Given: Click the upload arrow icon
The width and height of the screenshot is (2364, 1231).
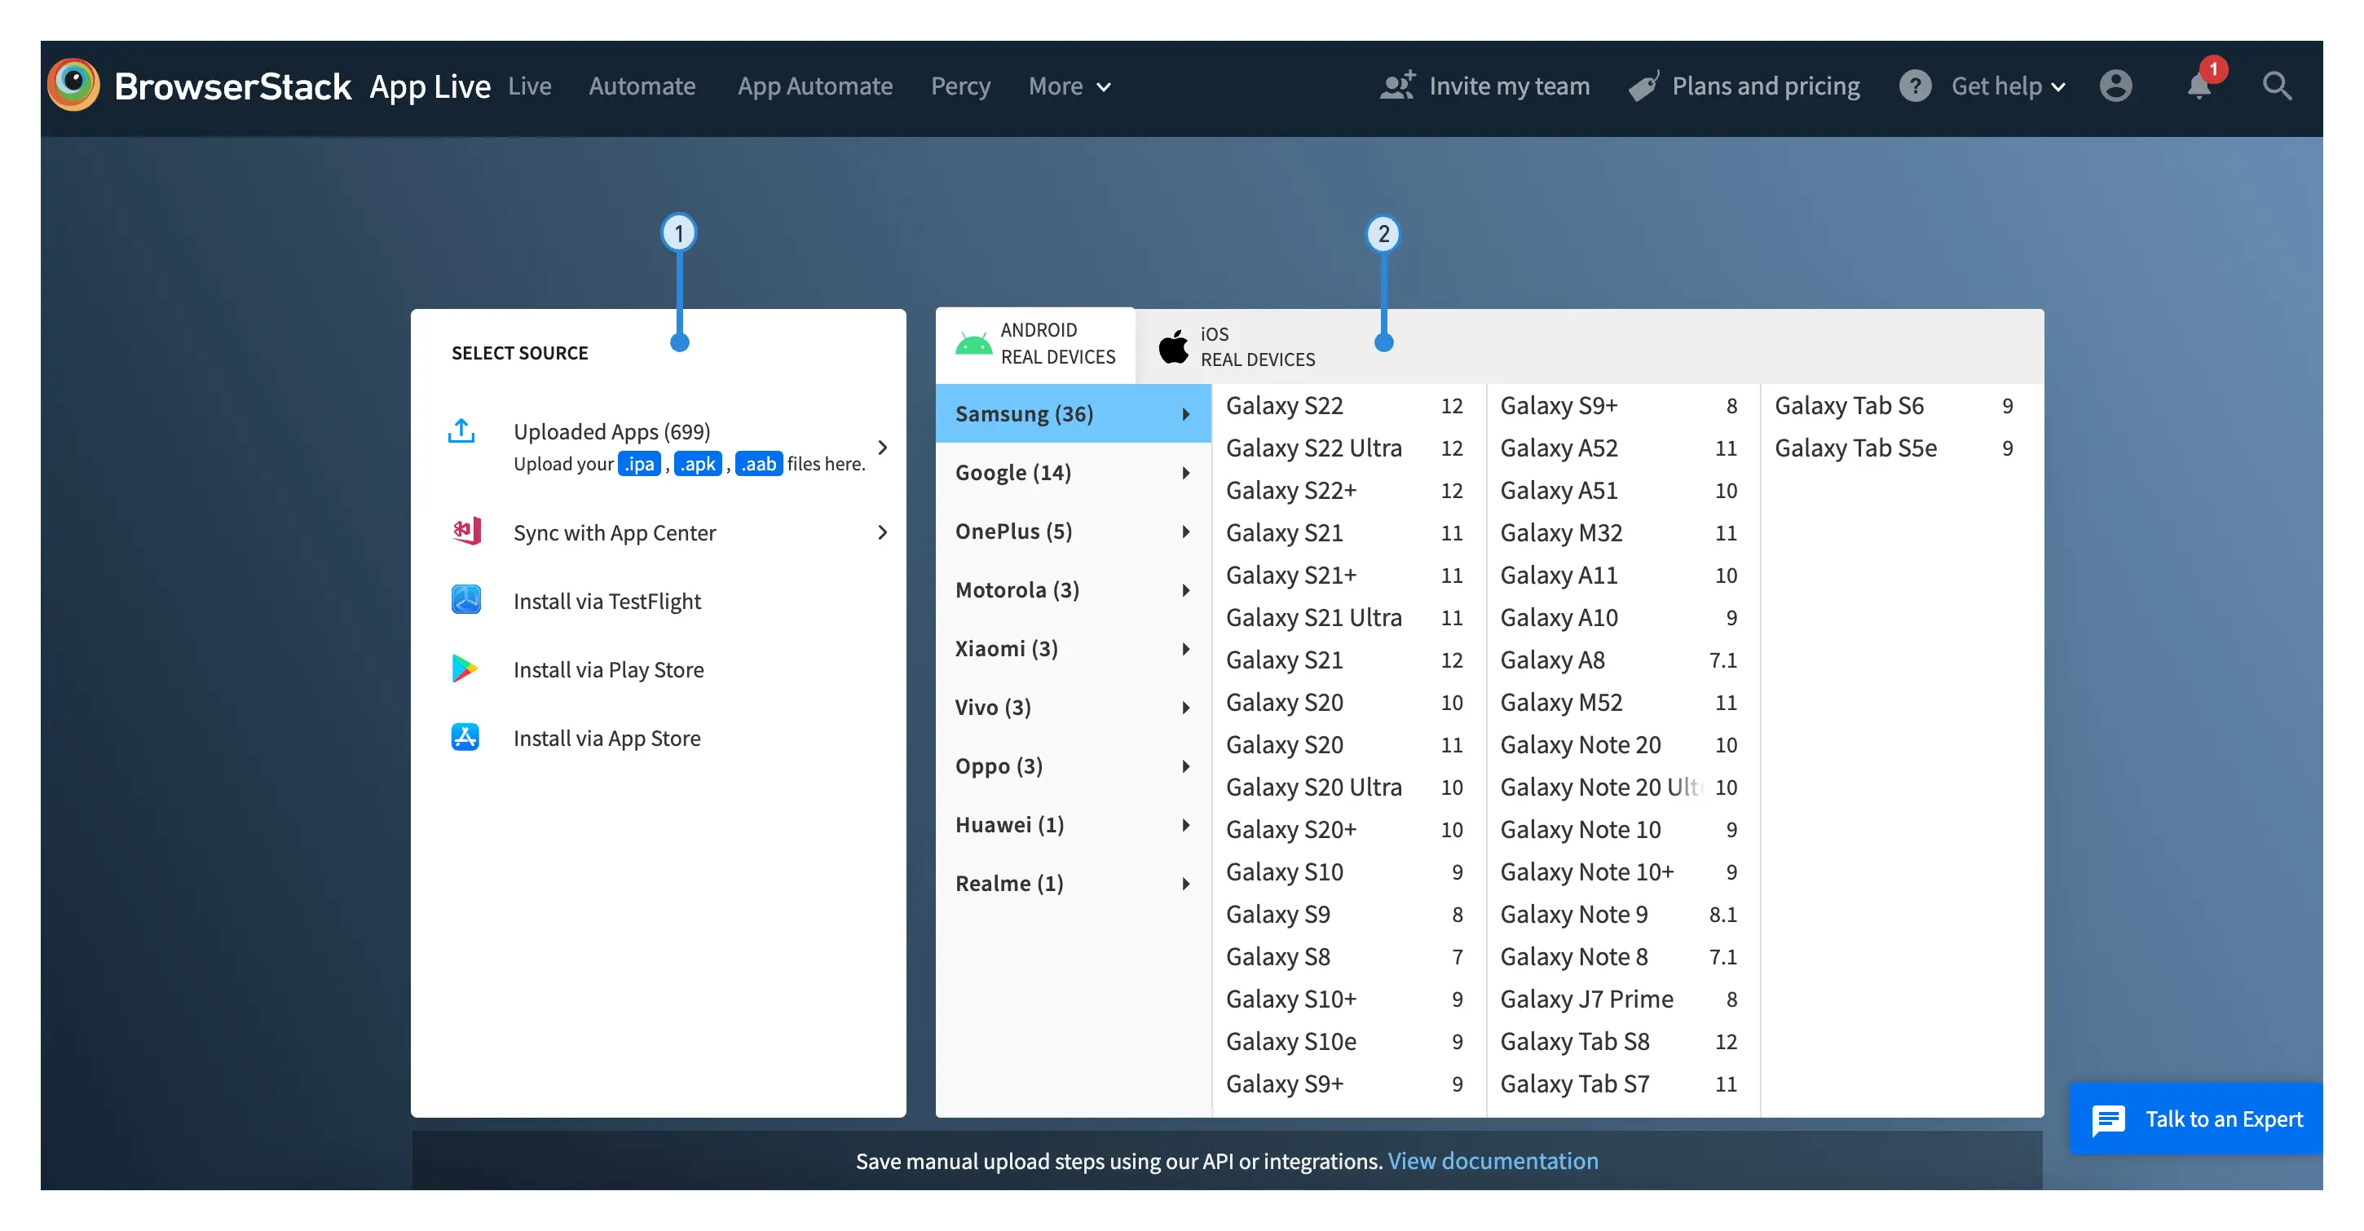Looking at the screenshot, I should (x=461, y=430).
